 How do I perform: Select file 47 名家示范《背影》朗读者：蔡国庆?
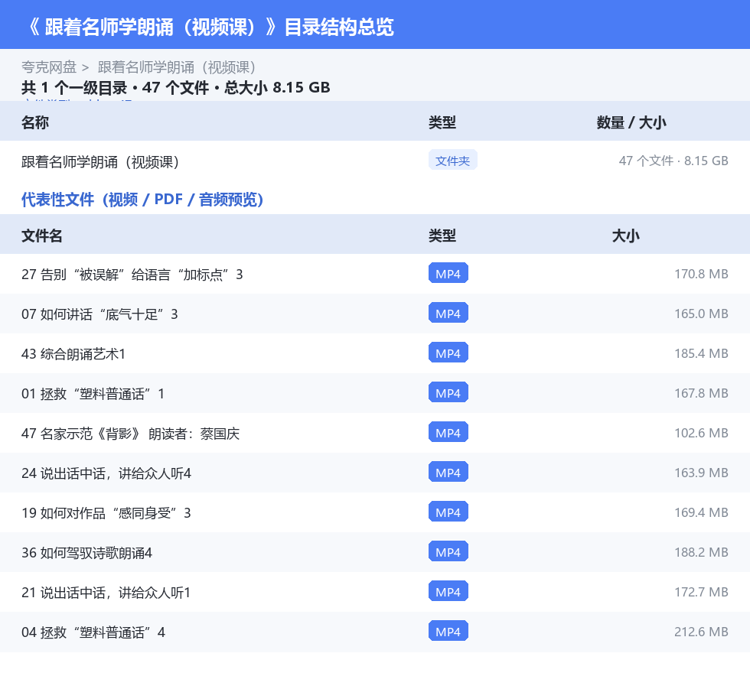[x=131, y=434]
